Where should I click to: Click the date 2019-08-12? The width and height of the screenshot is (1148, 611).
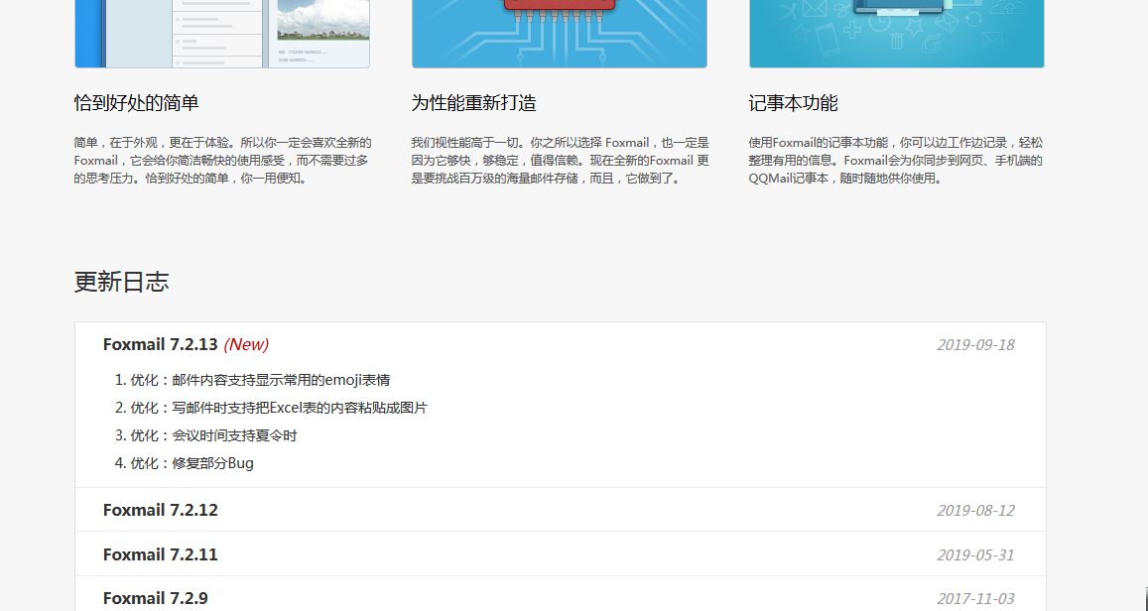[975, 511]
